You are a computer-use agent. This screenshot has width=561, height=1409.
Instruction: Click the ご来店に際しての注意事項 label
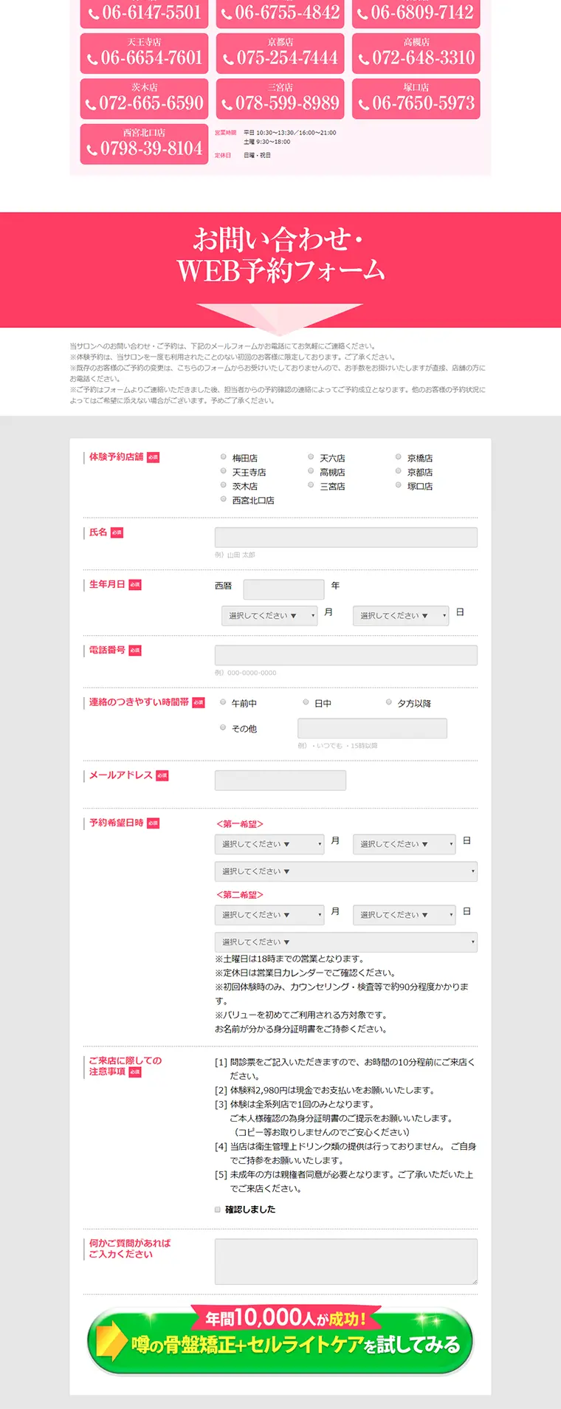(x=125, y=1066)
